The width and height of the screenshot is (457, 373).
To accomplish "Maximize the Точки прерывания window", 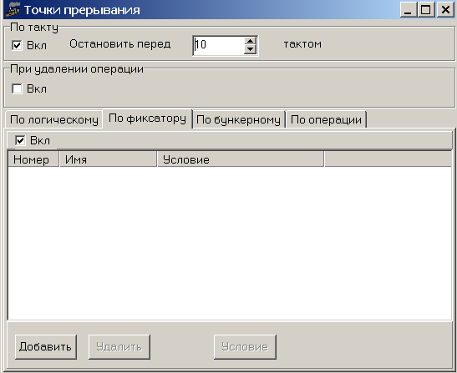I will click(x=426, y=10).
